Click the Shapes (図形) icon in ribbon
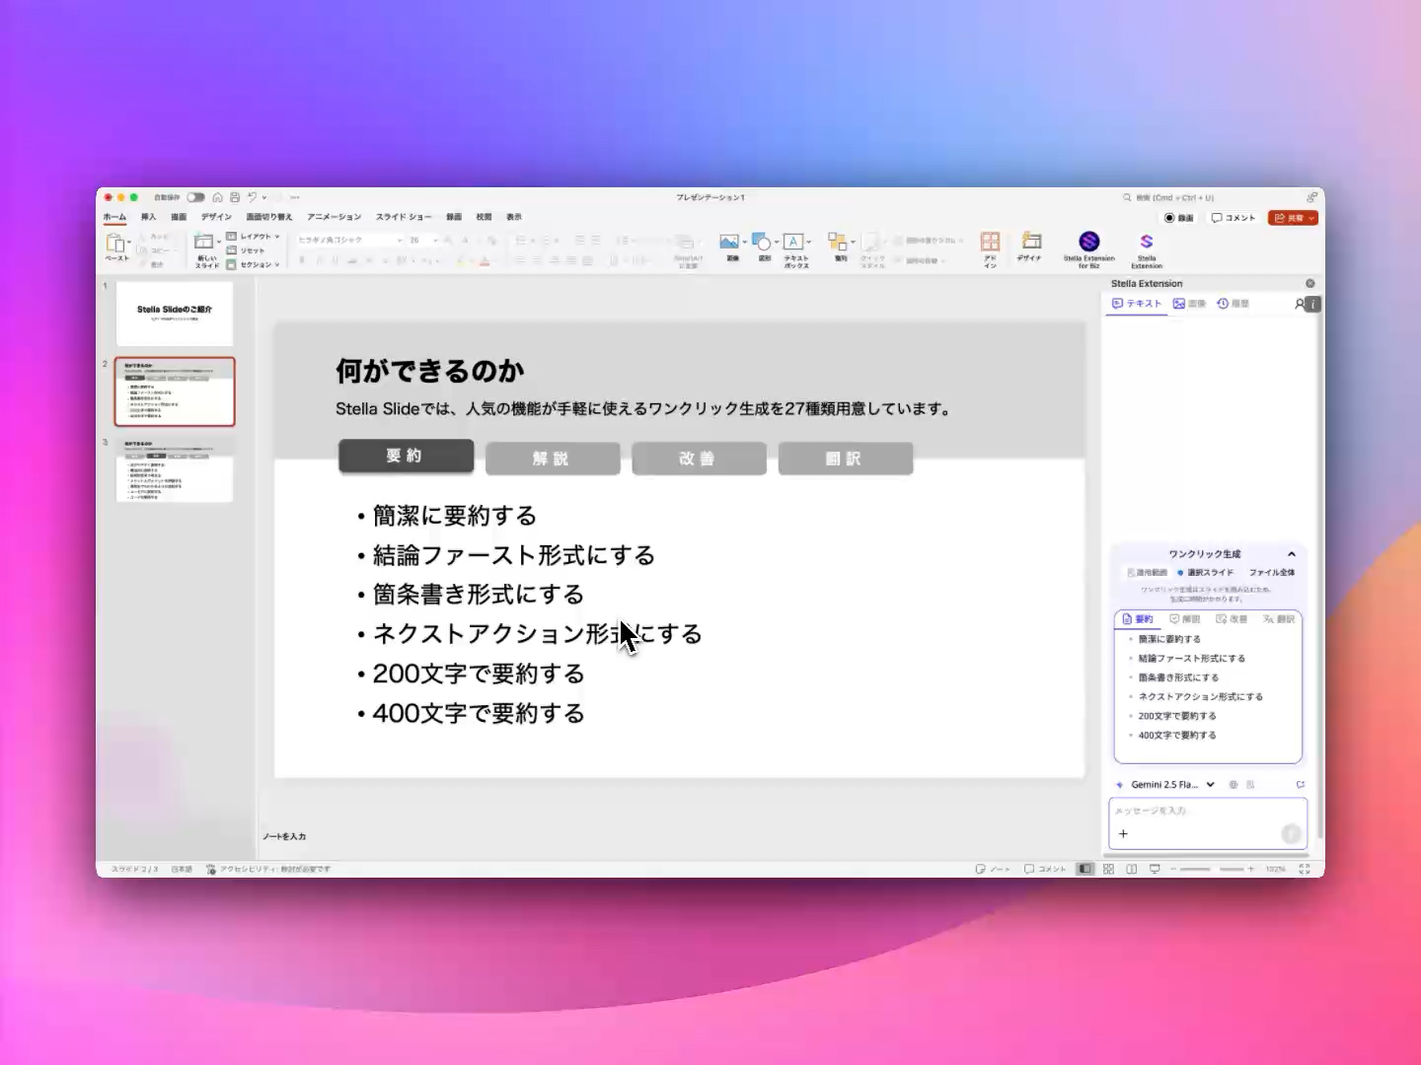1421x1065 pixels. [x=762, y=242]
